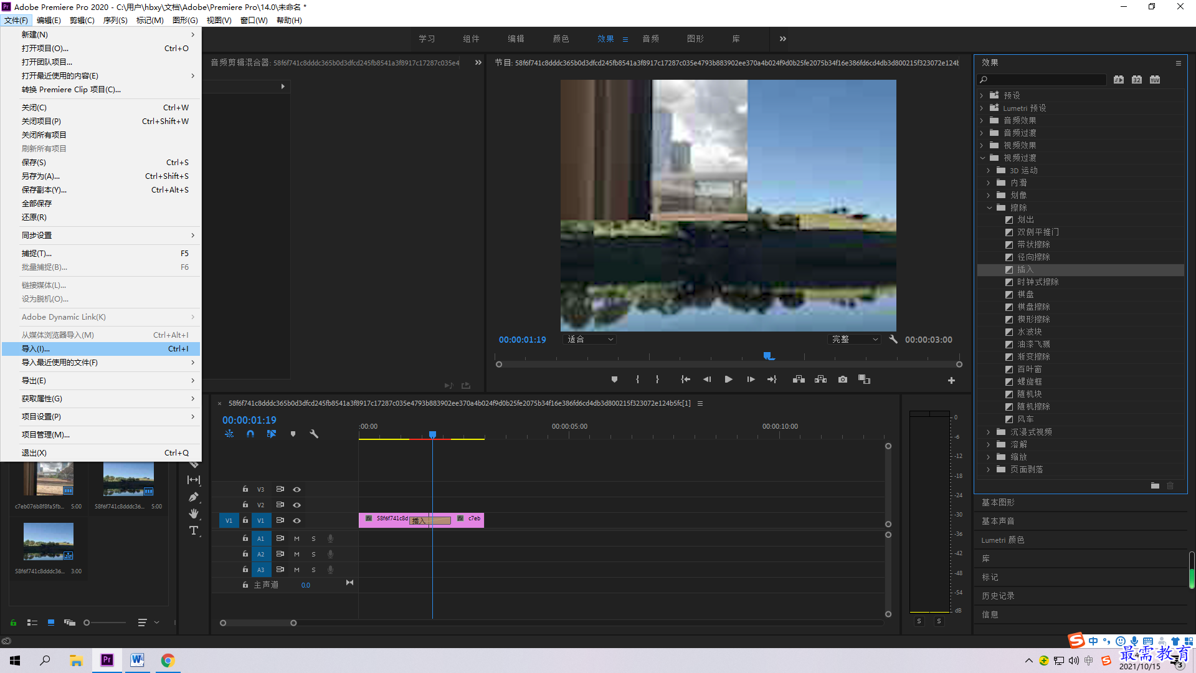Hide track V3 with eye icon
This screenshot has width=1196, height=673.
[x=297, y=489]
